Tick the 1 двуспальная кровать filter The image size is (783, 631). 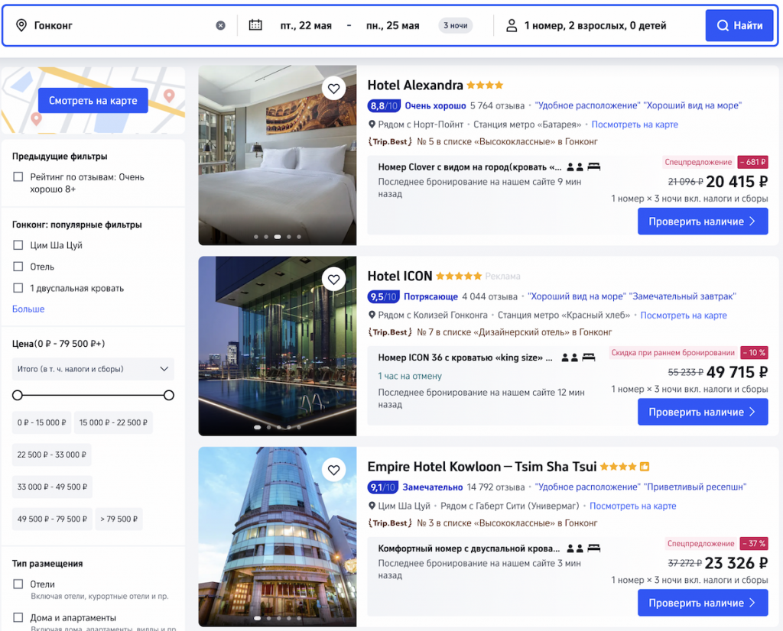click(x=18, y=288)
